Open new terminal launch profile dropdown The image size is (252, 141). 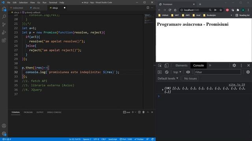coord(135,112)
